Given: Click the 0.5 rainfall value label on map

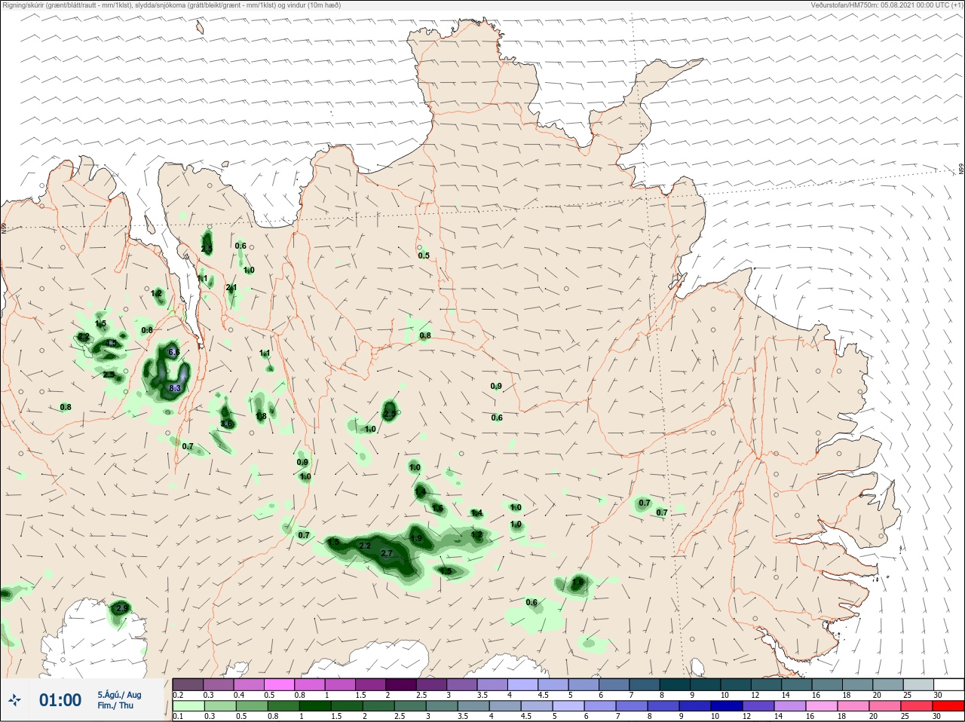Looking at the screenshot, I should pyautogui.click(x=424, y=255).
